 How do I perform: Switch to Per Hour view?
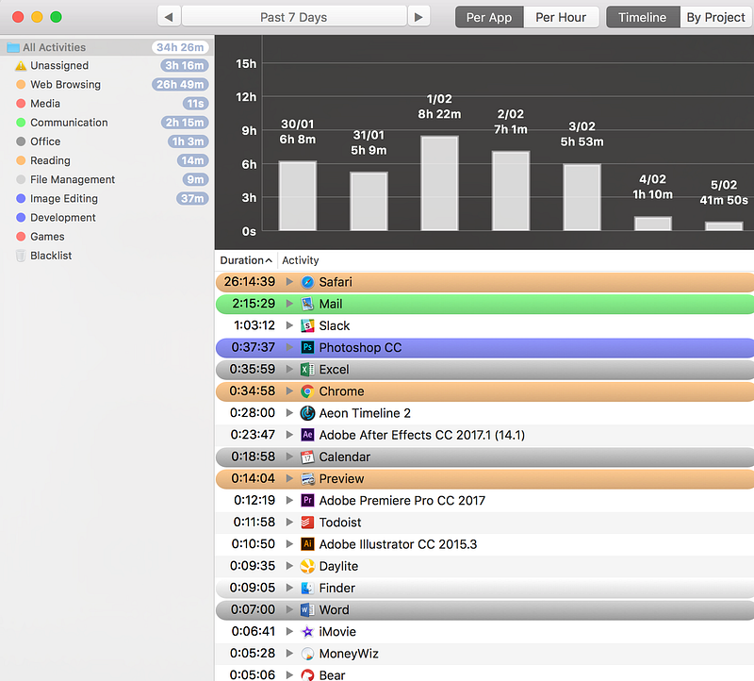click(x=560, y=17)
